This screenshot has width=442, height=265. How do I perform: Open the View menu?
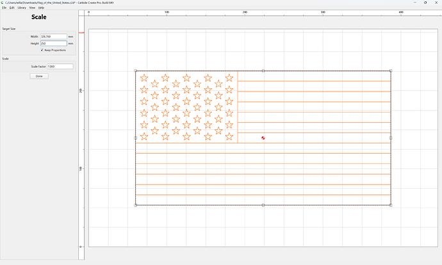[32, 8]
